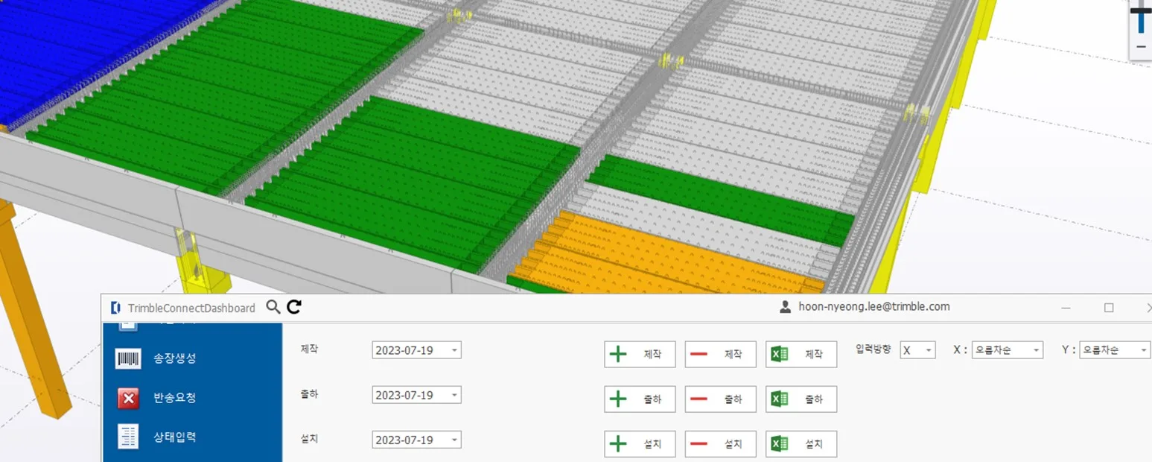The width and height of the screenshot is (1152, 462).
Task: Minimize the TrimbleConnectDashboard window
Action: (x=1066, y=308)
